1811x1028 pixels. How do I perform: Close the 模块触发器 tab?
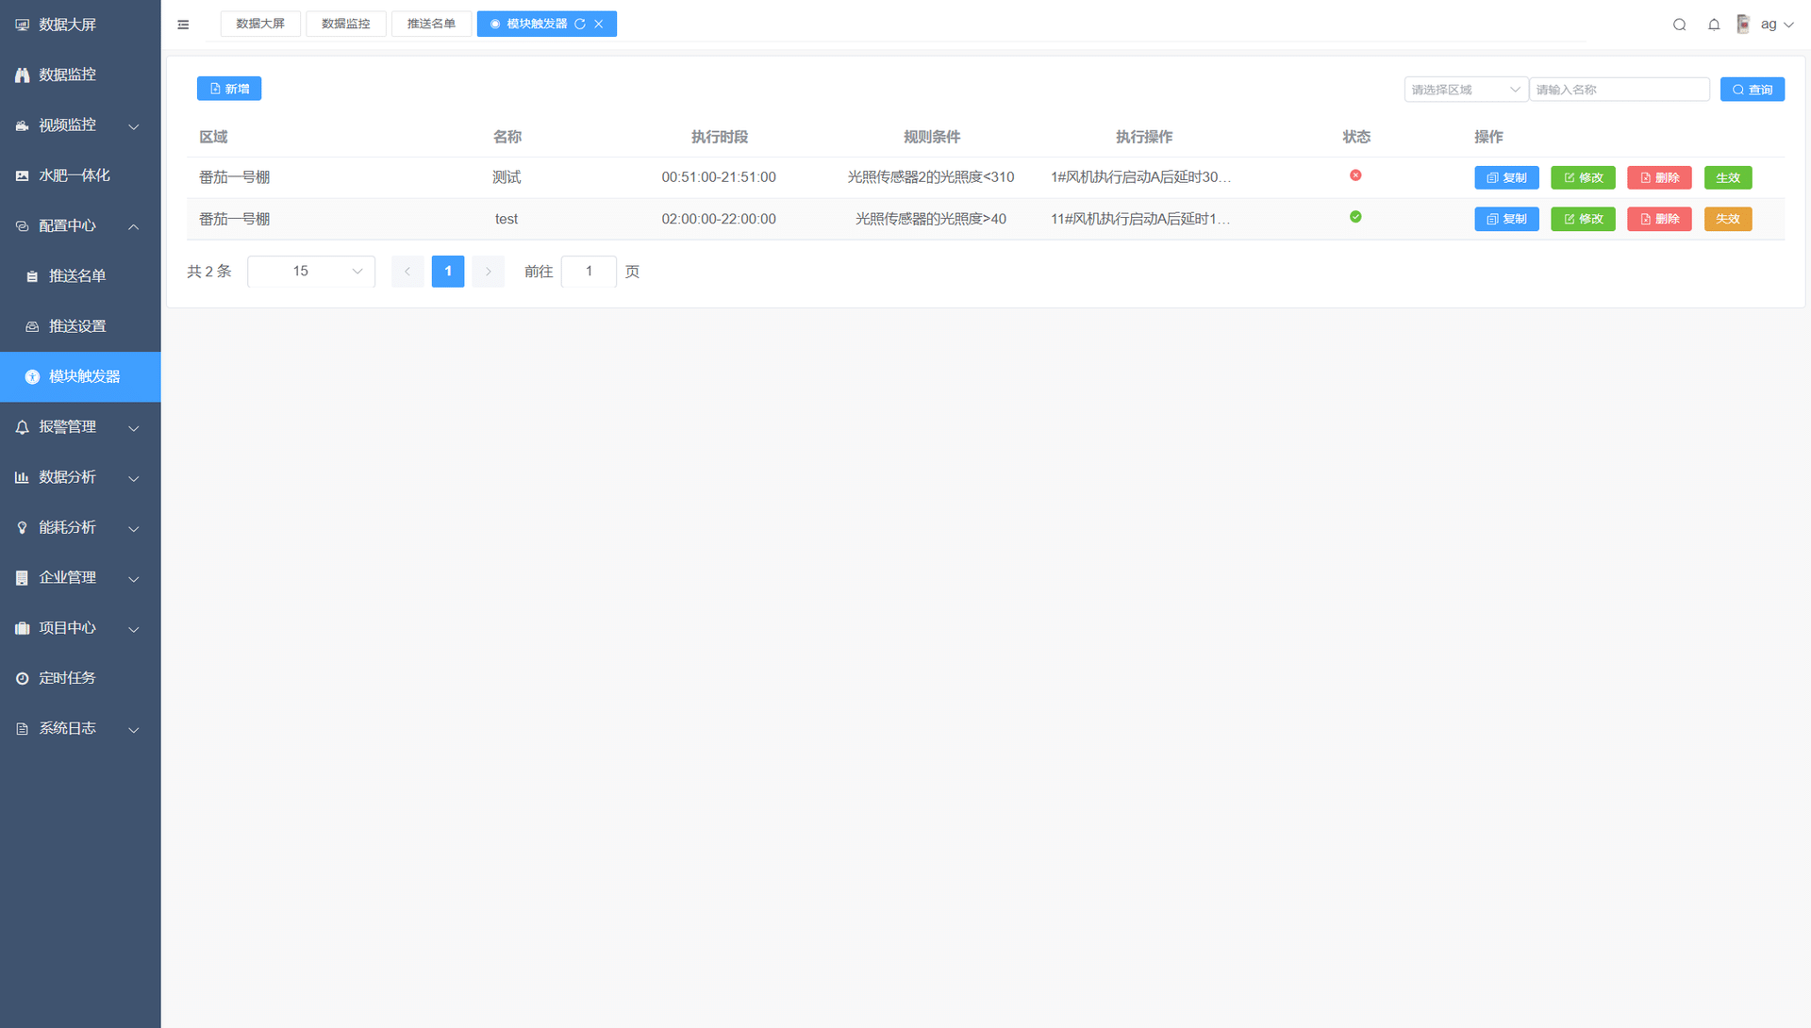coord(598,25)
